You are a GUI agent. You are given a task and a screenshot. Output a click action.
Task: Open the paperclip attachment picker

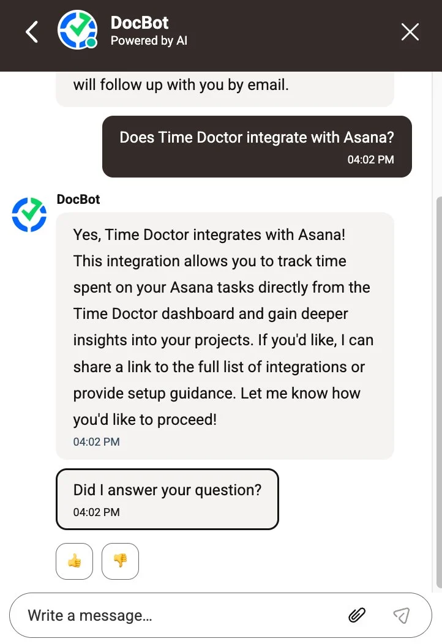point(358,615)
